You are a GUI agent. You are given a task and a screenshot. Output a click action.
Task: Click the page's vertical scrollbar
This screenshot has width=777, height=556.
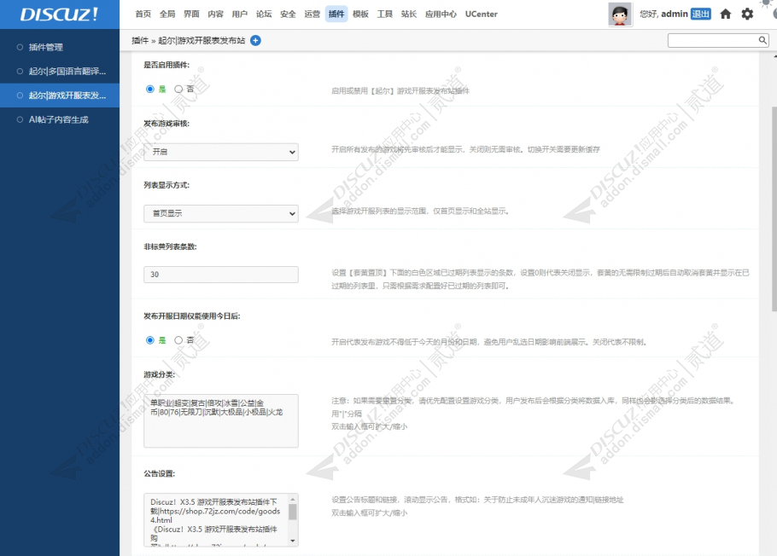tap(774, 208)
